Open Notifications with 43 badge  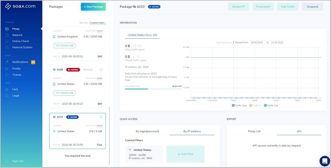[21, 62]
